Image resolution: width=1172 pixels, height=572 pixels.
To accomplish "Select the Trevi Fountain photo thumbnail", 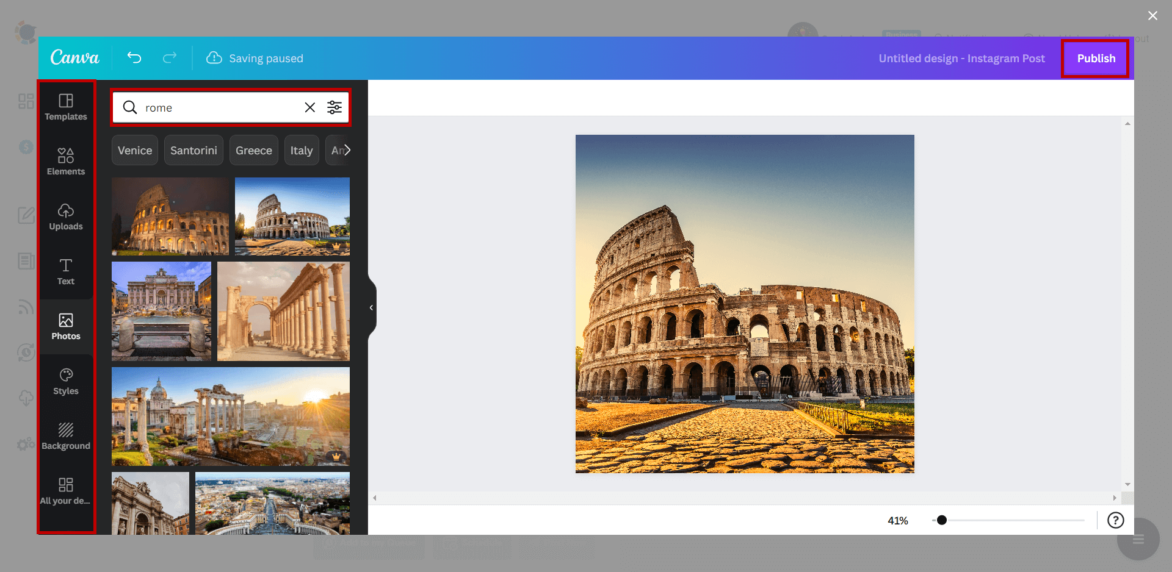I will pos(161,311).
